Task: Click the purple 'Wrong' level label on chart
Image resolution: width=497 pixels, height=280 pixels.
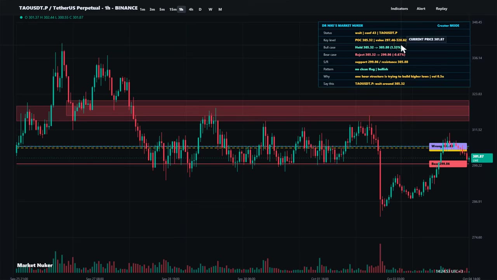Action: tap(448, 146)
